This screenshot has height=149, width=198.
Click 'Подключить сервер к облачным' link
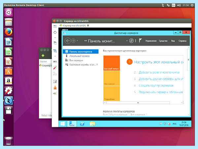pyautogui.click(x=161, y=92)
